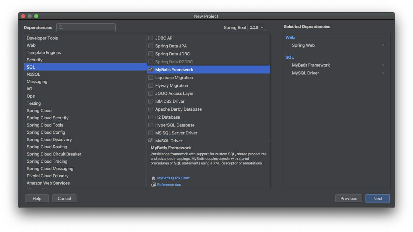Remove MyBatis Framework from selected dependencies

[383, 65]
